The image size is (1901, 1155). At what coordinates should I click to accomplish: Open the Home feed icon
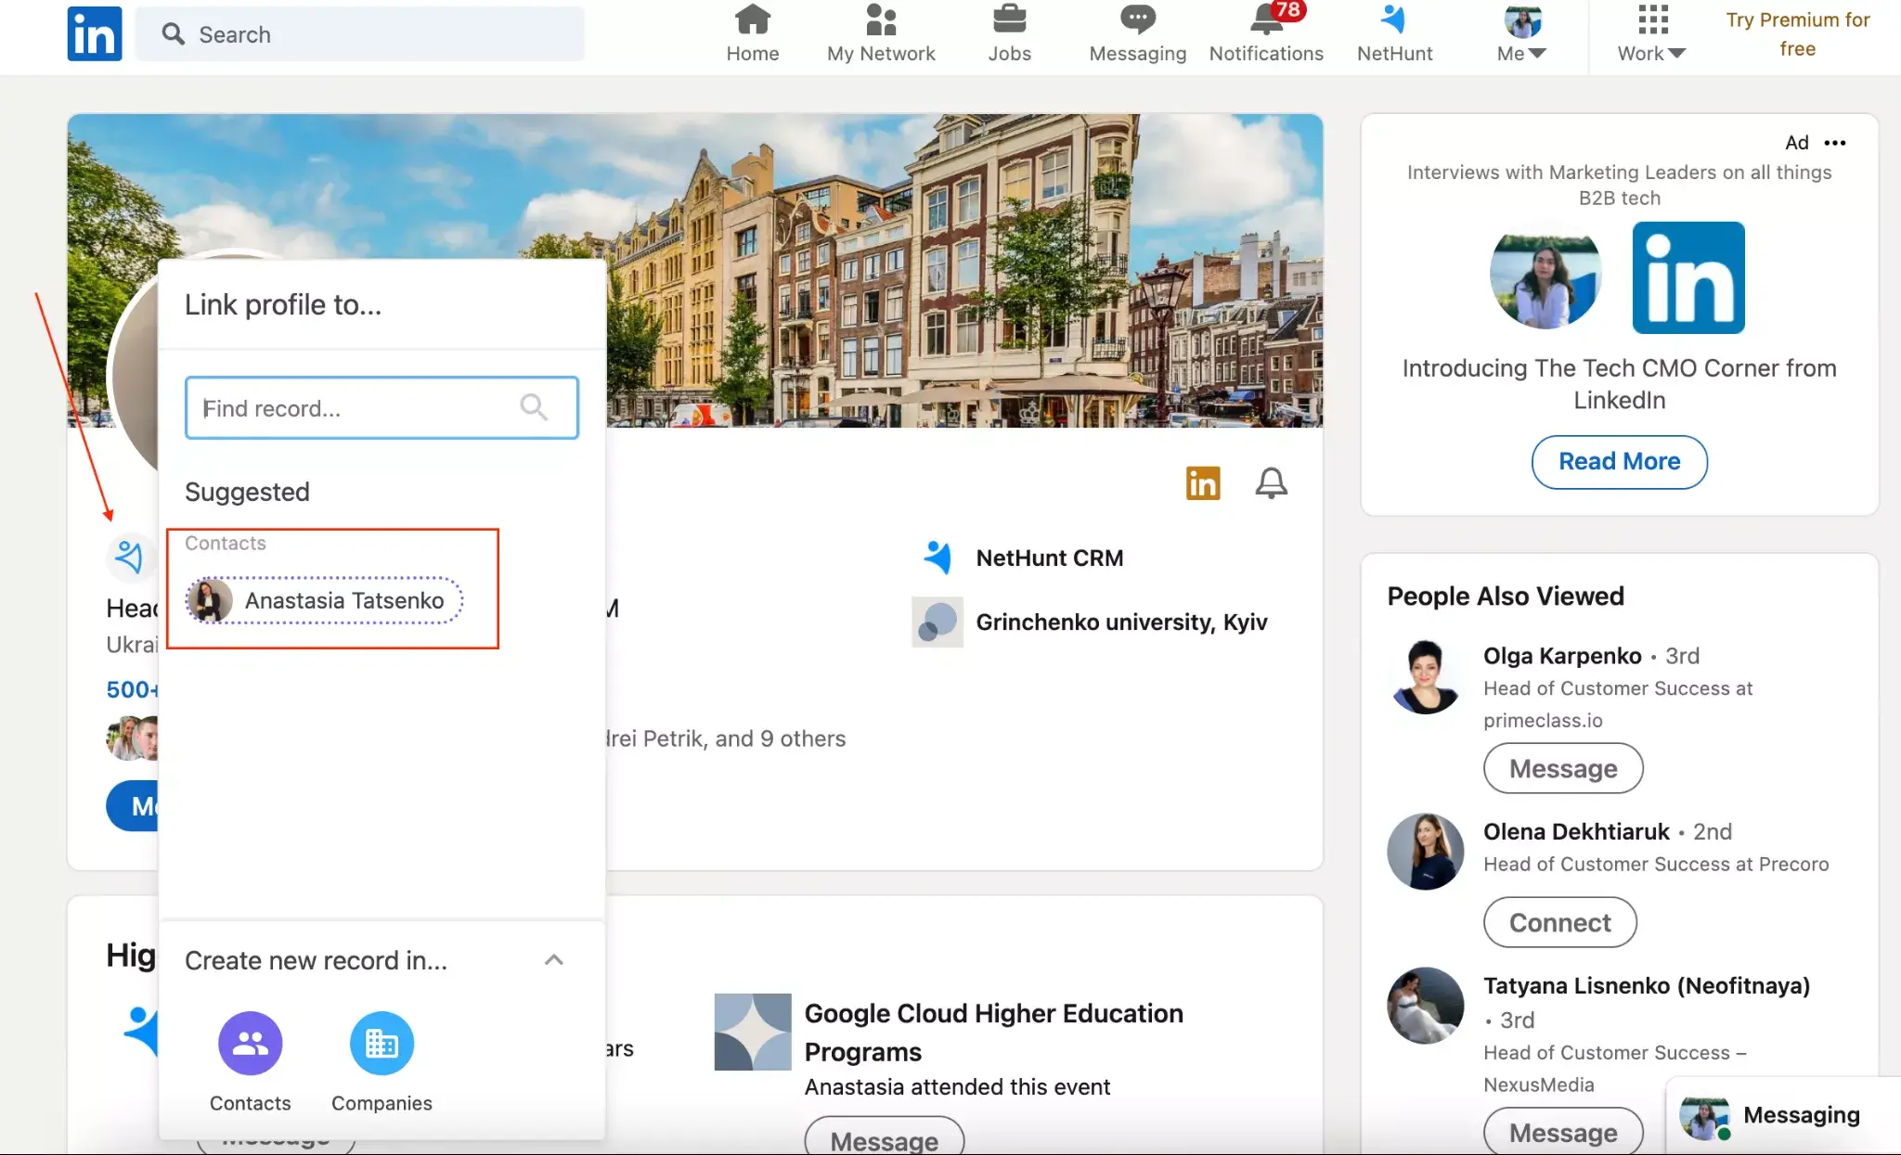click(752, 34)
